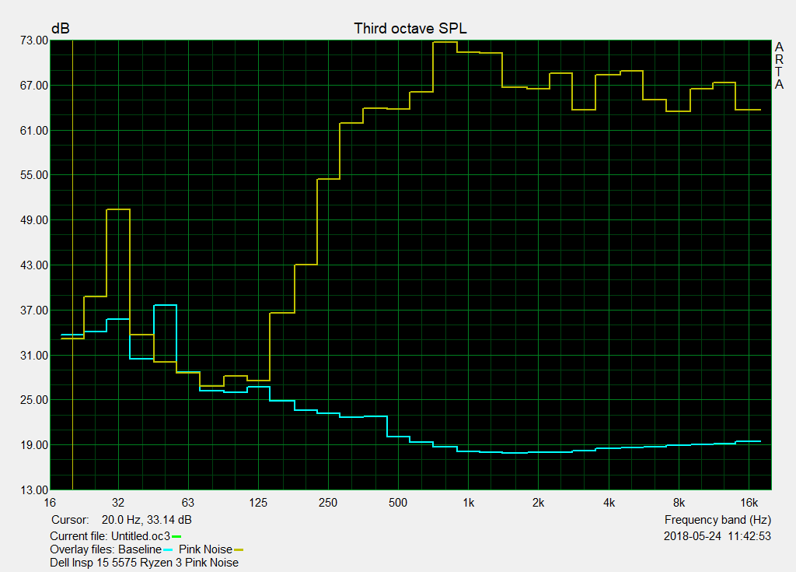The height and width of the screenshot is (572, 796).
Task: Click 'Current file: Untitled.oc3' text
Action: click(x=110, y=536)
